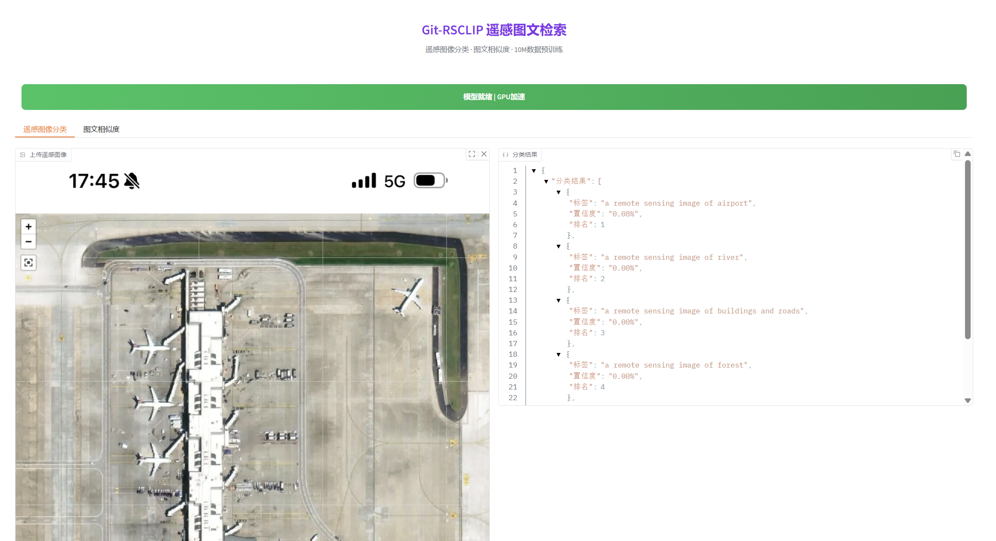Collapse the forest classification entry
Image resolution: width=996 pixels, height=541 pixels.
pyautogui.click(x=559, y=354)
